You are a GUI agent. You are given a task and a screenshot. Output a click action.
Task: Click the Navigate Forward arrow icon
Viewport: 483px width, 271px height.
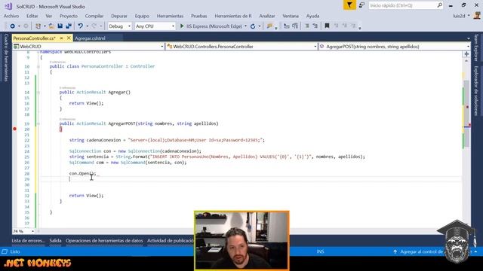pyautogui.click(x=26, y=26)
